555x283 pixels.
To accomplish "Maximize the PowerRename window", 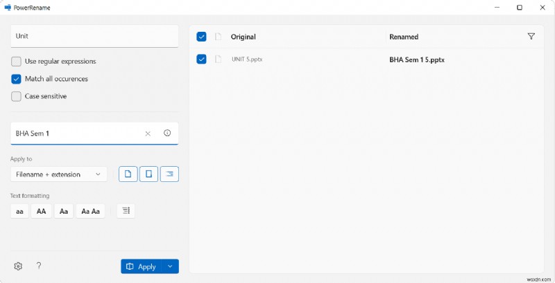I will click(519, 8).
